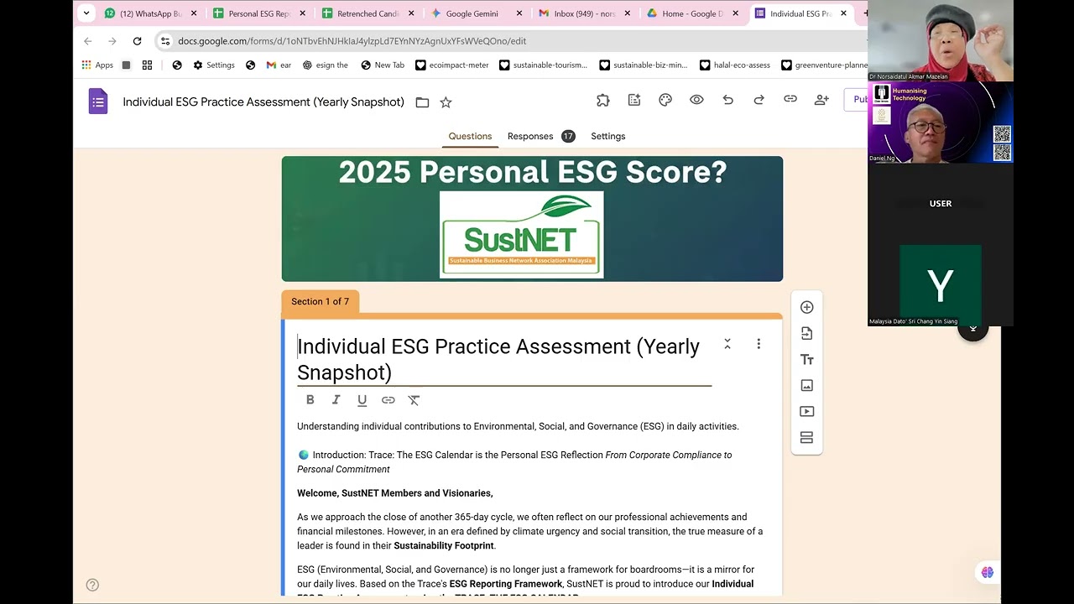Add a video from side toolbar
The image size is (1074, 604).
(x=807, y=411)
